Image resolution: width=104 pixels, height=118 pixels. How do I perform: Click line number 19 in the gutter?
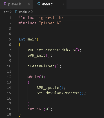click(x=9, y=115)
